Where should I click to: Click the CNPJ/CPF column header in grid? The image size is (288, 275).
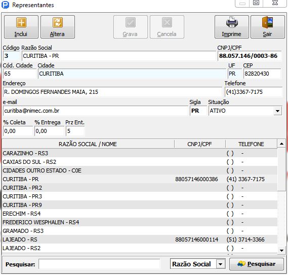(200, 144)
